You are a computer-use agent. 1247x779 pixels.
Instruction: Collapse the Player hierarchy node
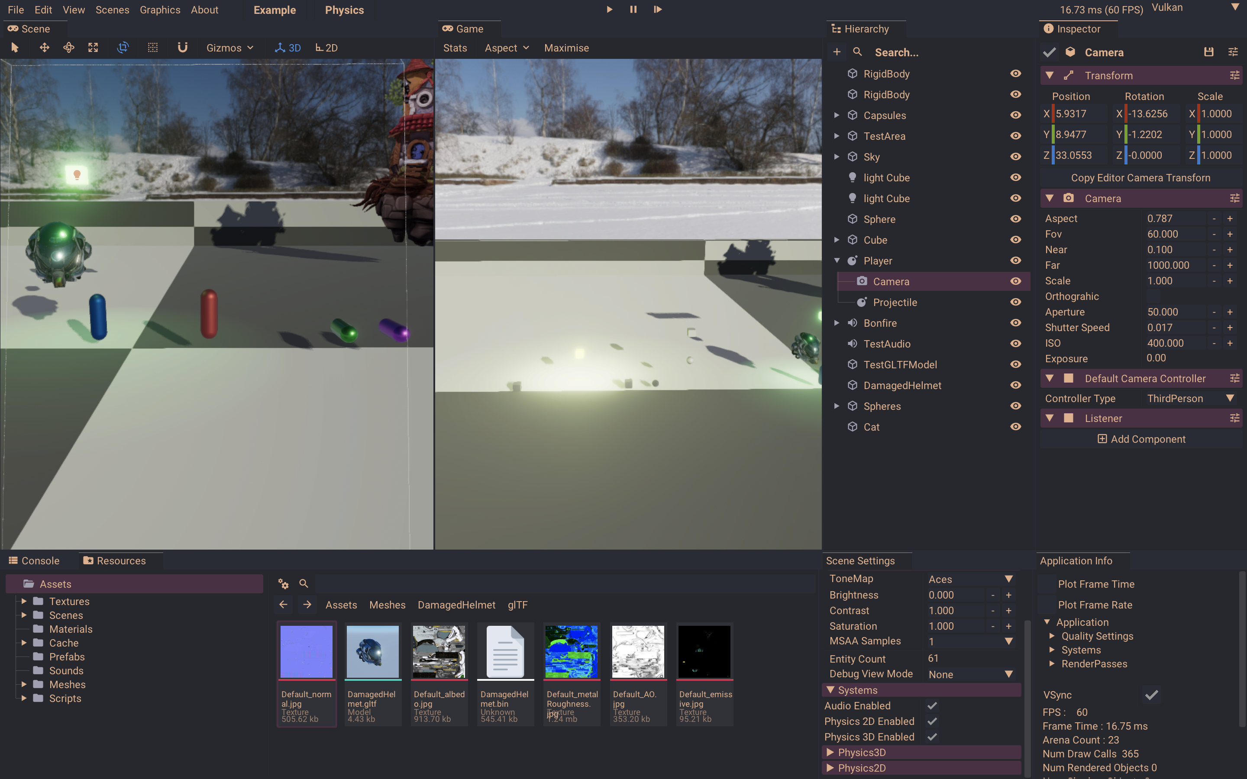(x=837, y=261)
